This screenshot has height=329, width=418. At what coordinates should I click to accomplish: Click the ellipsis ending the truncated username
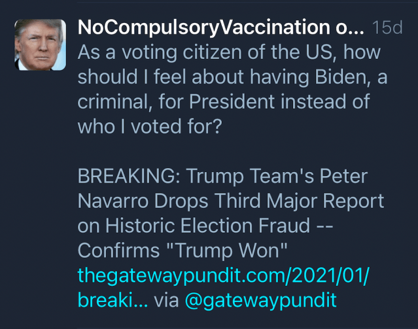pos(355,28)
